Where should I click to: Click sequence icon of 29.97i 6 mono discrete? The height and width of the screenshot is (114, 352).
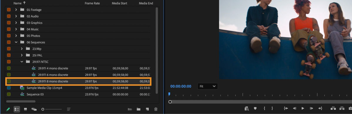coord(34,75)
